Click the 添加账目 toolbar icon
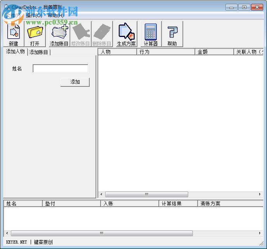This screenshot has height=249, width=267. click(59, 34)
